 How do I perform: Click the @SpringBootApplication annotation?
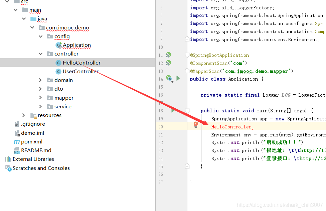pos(219,56)
